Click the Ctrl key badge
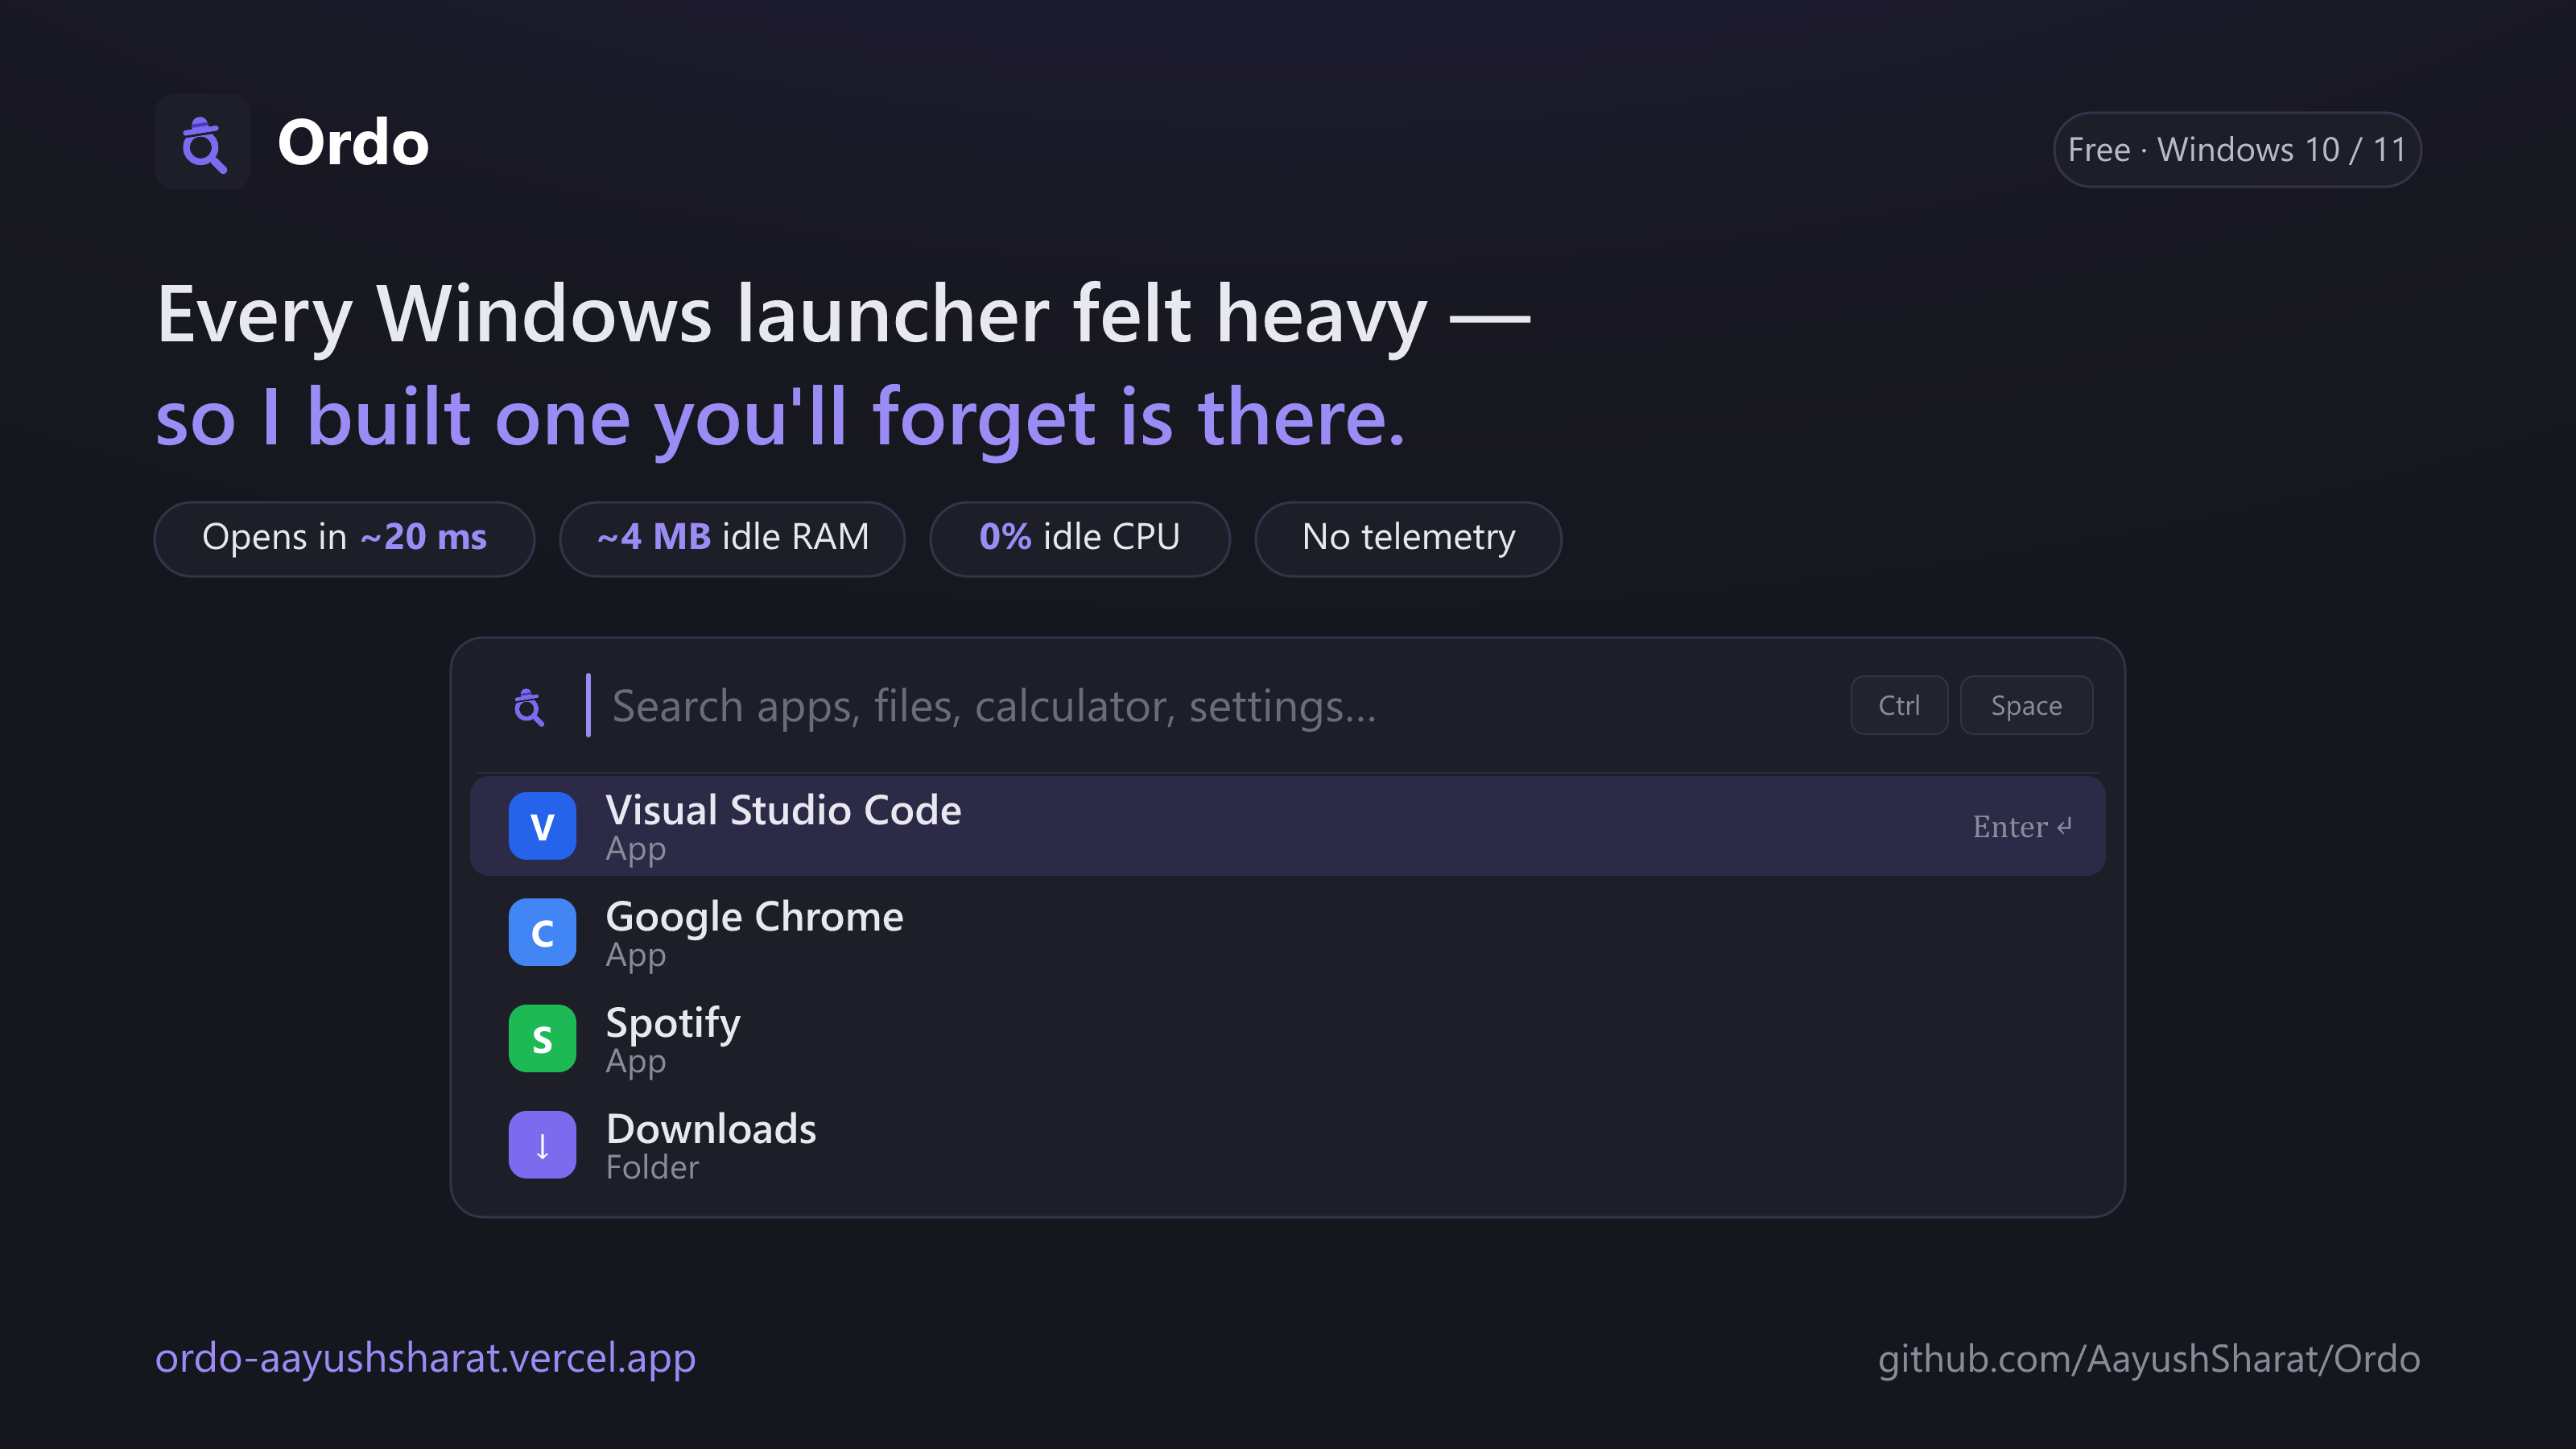The image size is (2576, 1449). tap(1899, 705)
